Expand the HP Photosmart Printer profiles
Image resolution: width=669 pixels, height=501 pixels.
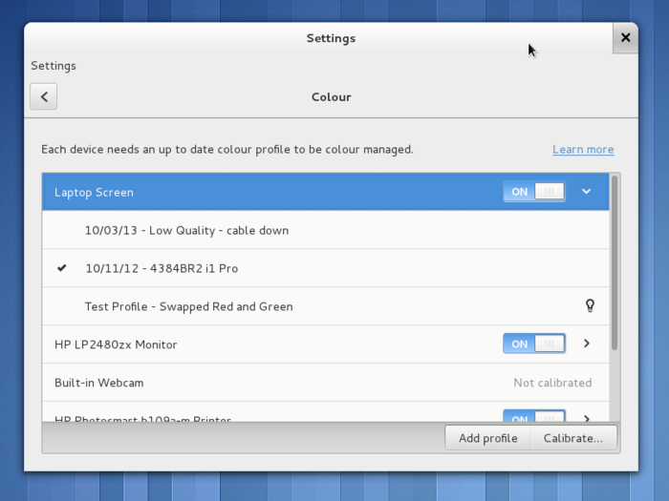click(x=587, y=418)
